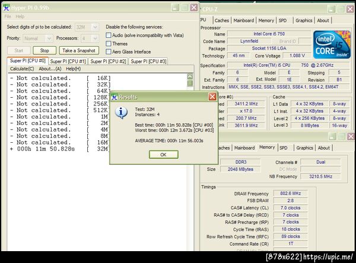Open the File menu in Hyper PI
Screen dimensions: 356x263
8,17
